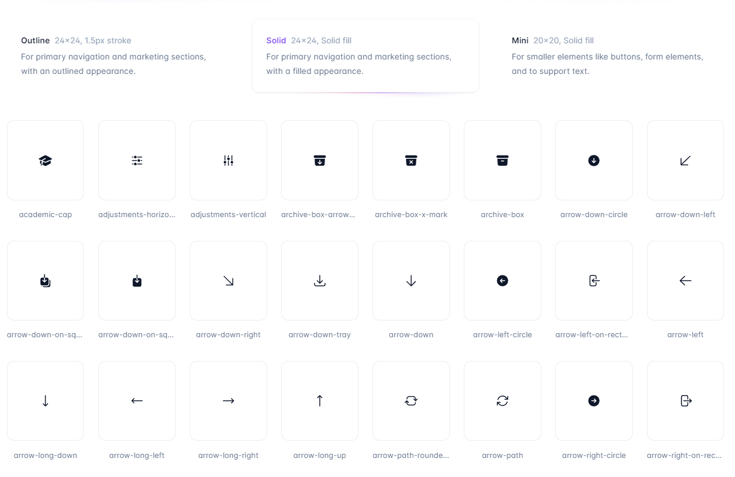Viewport: 735px width, 477px height.
Task: Choose the adjustments-vertical icon
Action: click(228, 161)
